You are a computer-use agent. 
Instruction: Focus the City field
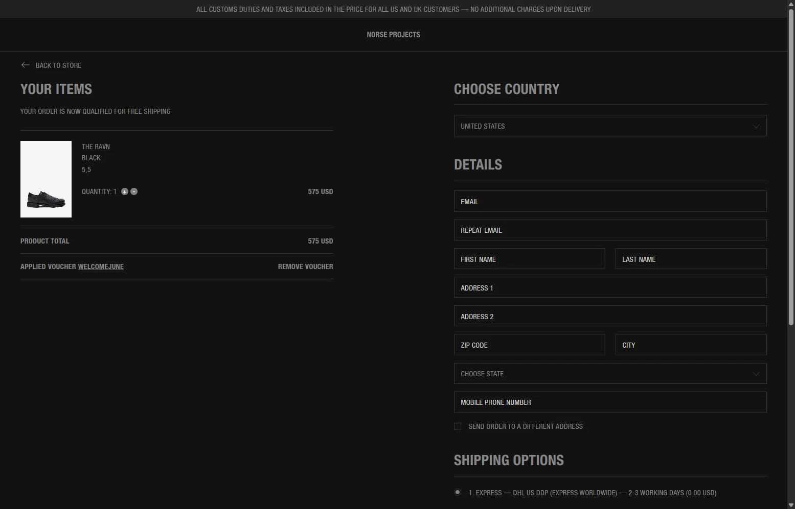691,345
